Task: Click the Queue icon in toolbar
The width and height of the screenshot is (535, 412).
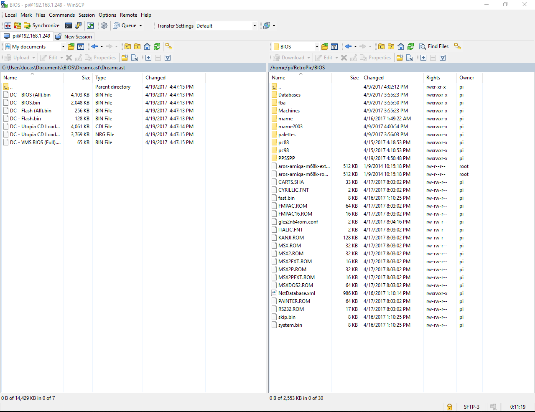Action: (117, 25)
